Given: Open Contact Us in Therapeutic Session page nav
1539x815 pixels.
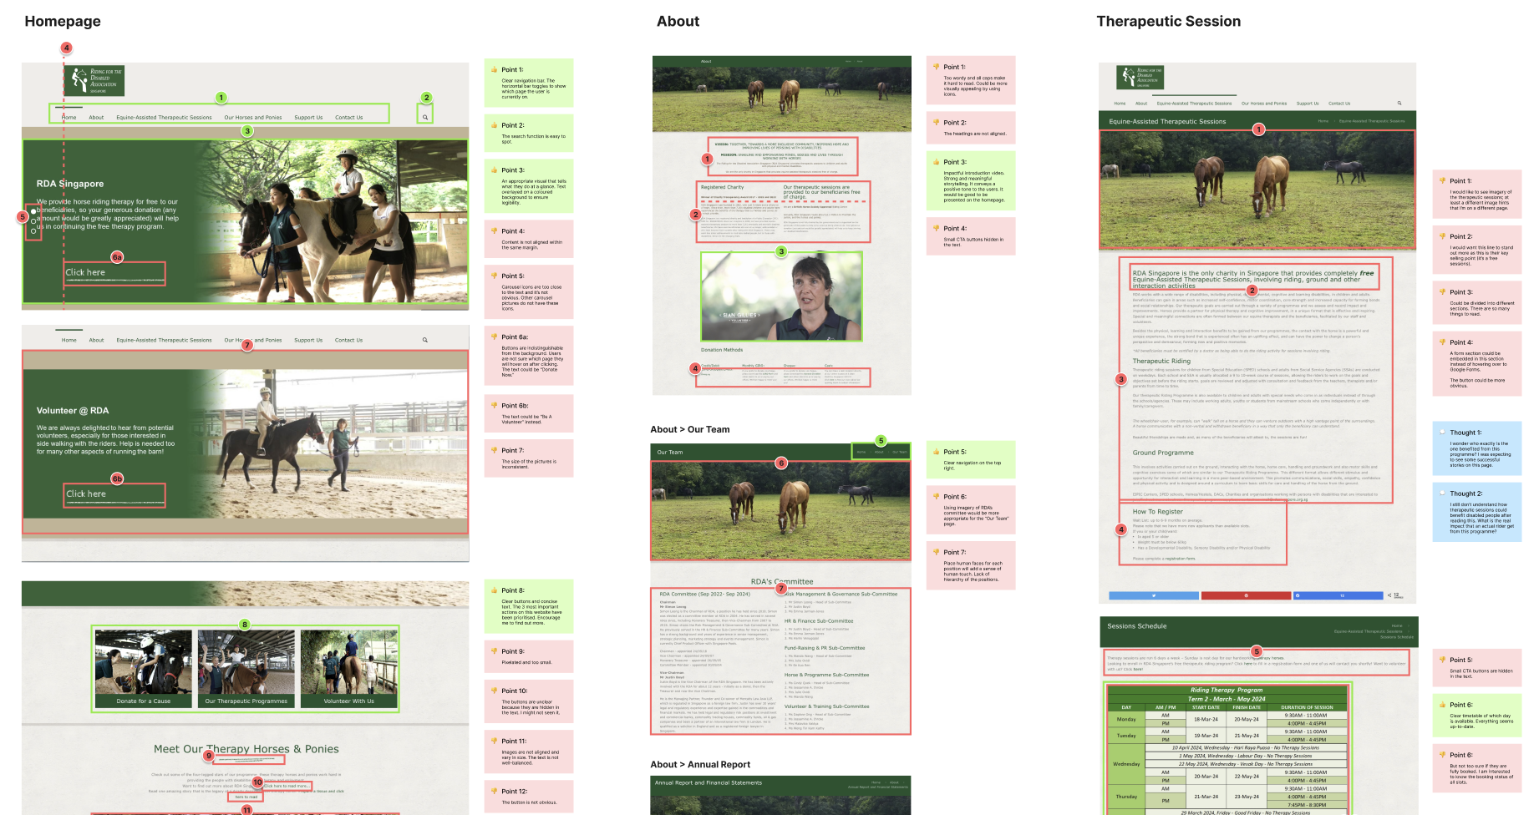Looking at the screenshot, I should click(1339, 104).
